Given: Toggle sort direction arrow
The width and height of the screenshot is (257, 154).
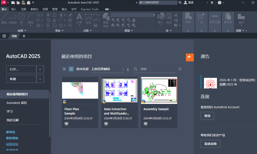Looking at the screenshot, I should click(x=128, y=69).
